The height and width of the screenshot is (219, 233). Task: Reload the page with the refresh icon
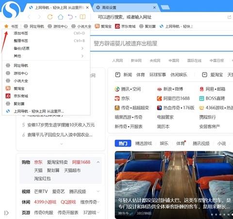[50, 17]
